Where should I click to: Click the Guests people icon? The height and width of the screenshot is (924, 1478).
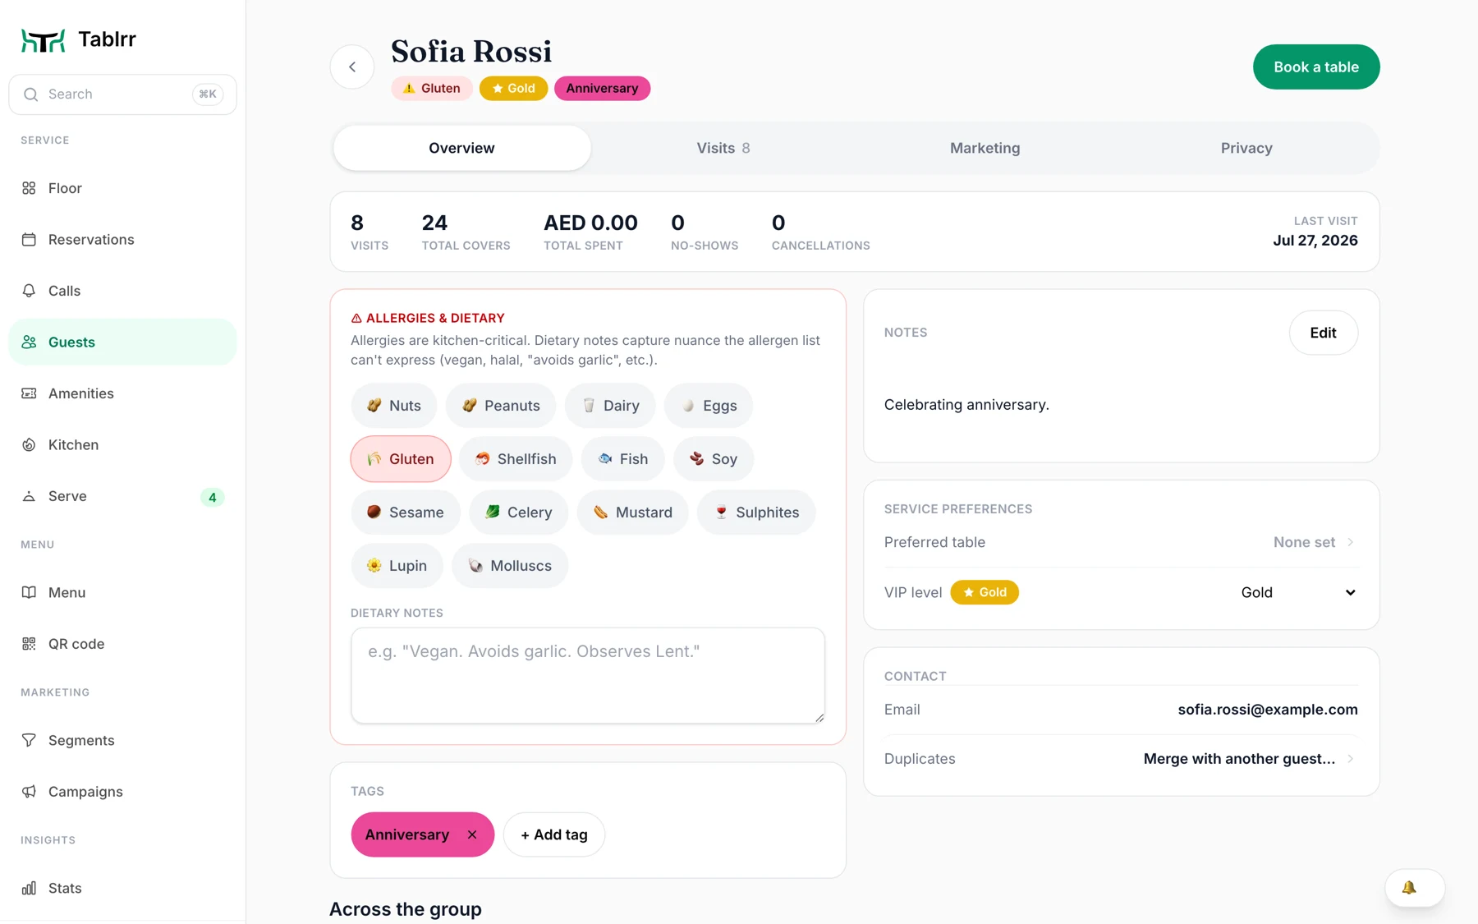(x=29, y=342)
